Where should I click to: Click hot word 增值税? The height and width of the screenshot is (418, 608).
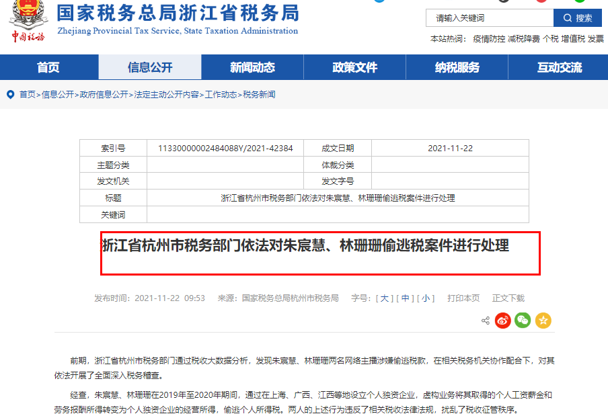tap(573, 39)
